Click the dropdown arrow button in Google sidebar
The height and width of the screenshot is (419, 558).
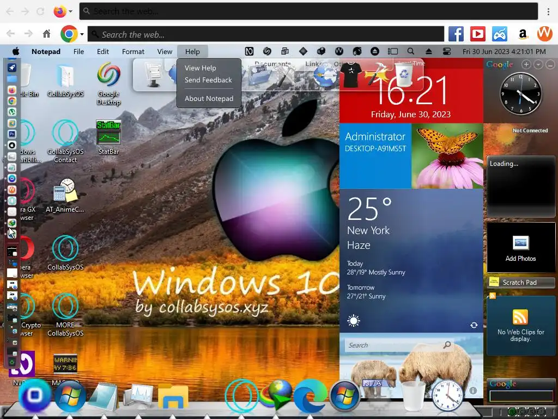[x=538, y=64]
